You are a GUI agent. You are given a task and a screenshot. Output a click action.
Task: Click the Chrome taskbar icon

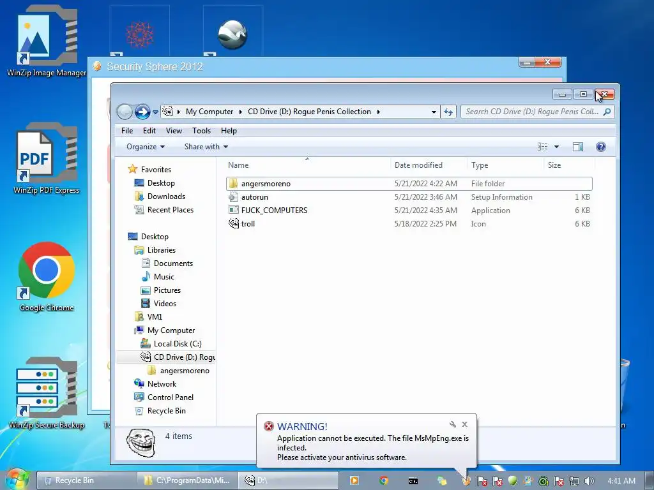pos(384,480)
